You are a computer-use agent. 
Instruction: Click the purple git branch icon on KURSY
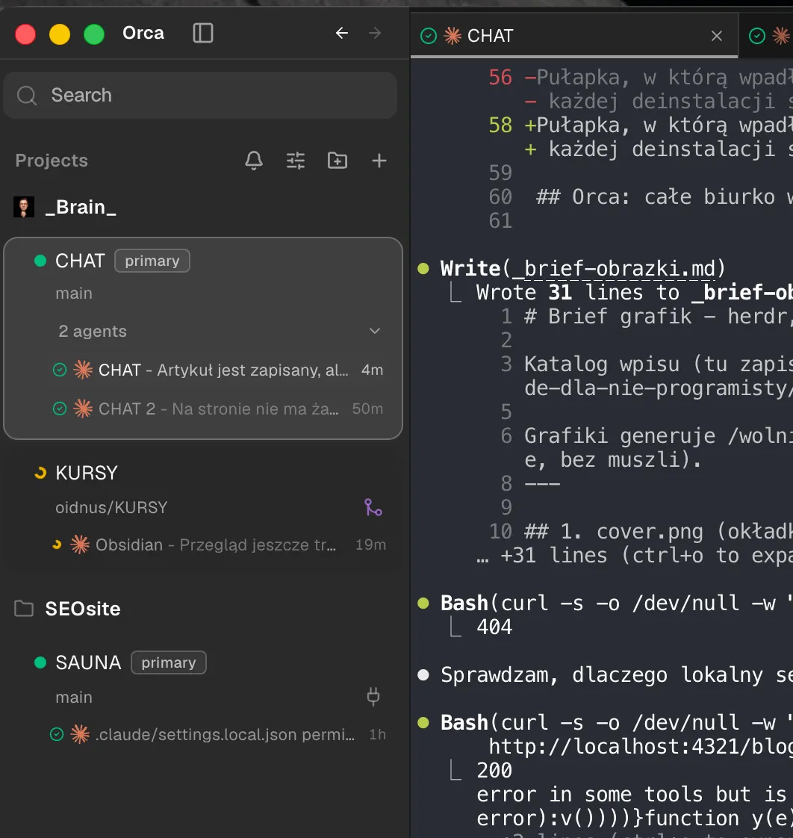coord(373,507)
